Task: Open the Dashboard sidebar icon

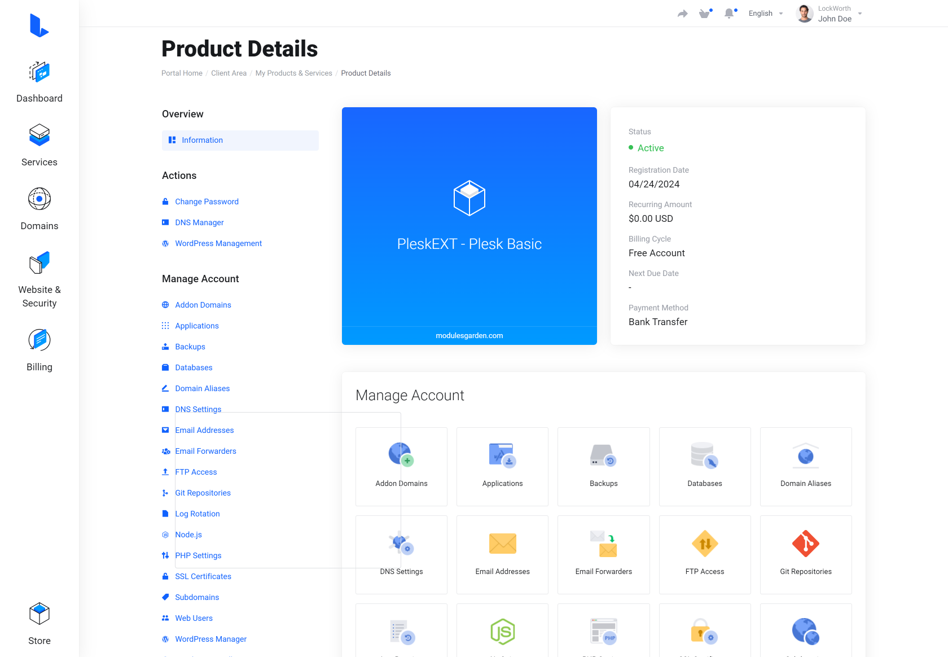Action: (39, 72)
